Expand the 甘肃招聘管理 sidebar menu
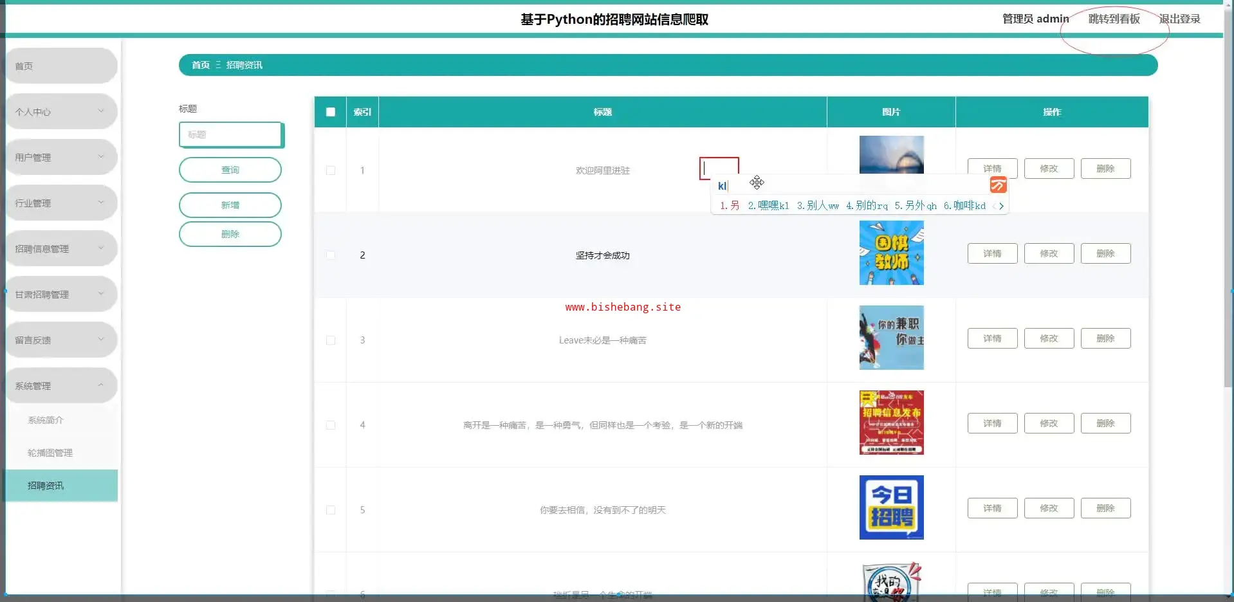The image size is (1234, 602). tap(62, 295)
